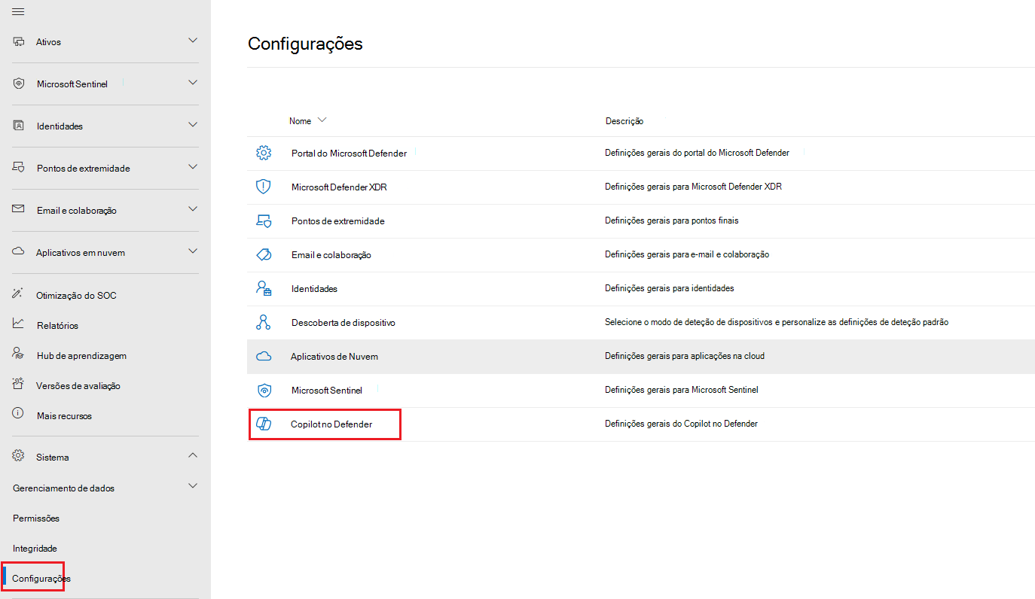Click the Versões de avaliação gift icon
Image resolution: width=1035 pixels, height=599 pixels.
pyautogui.click(x=19, y=385)
